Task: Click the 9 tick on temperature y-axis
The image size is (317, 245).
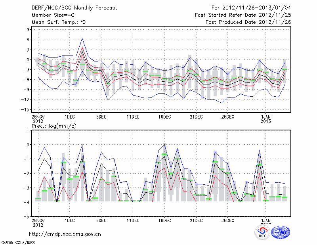Action: [x=28, y=30]
